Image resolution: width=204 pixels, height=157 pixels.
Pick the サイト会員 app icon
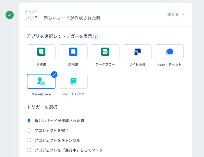click(137, 52)
